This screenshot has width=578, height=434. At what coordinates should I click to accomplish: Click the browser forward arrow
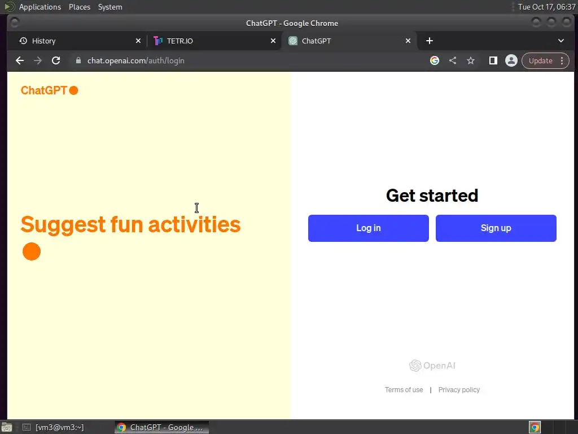[x=38, y=60]
